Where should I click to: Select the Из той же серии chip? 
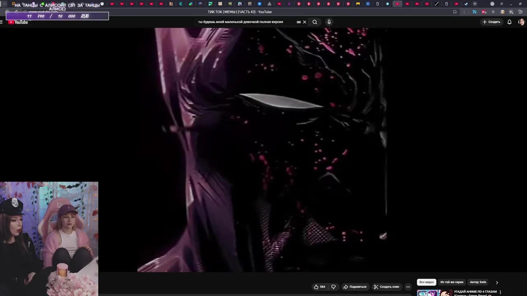(x=452, y=282)
